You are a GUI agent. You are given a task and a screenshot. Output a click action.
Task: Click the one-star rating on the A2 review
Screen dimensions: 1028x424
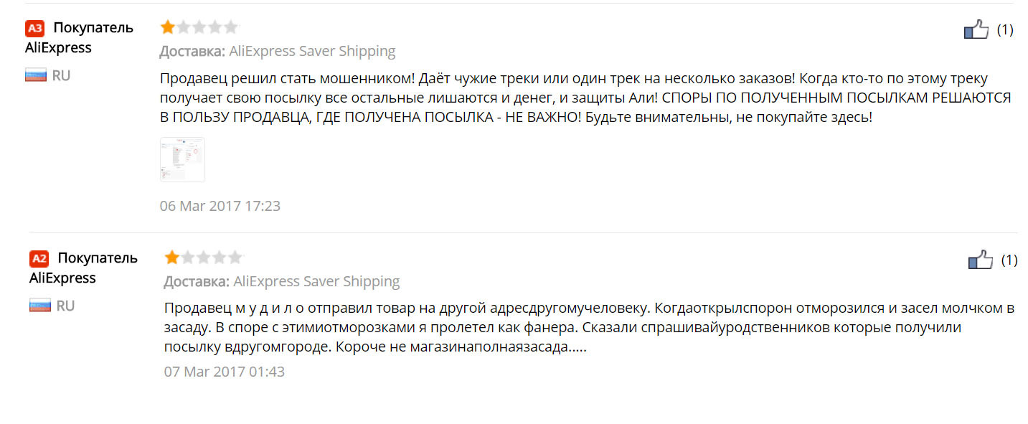172,258
